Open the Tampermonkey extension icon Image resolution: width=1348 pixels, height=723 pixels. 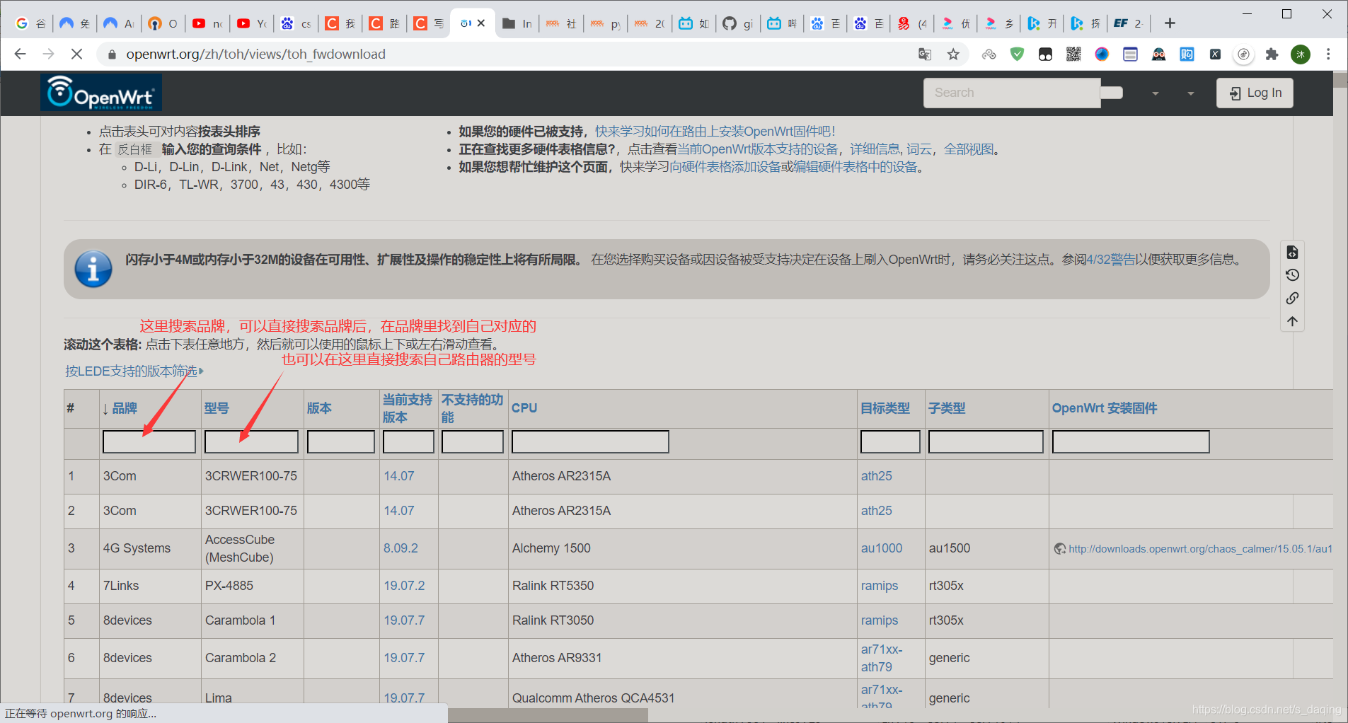click(1045, 54)
